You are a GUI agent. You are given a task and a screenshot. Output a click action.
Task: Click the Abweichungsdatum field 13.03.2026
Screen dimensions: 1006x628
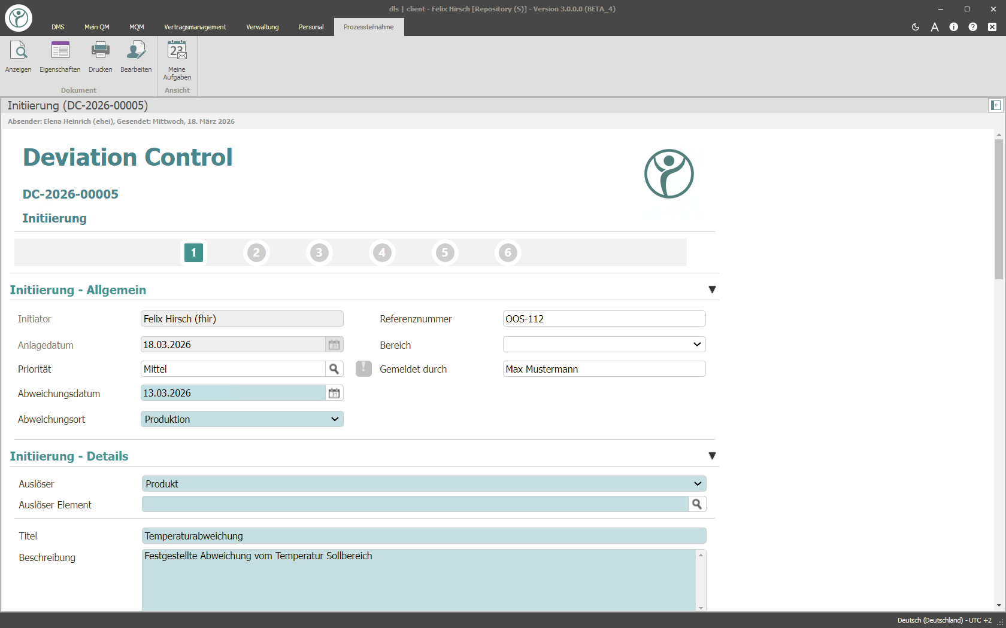point(233,393)
